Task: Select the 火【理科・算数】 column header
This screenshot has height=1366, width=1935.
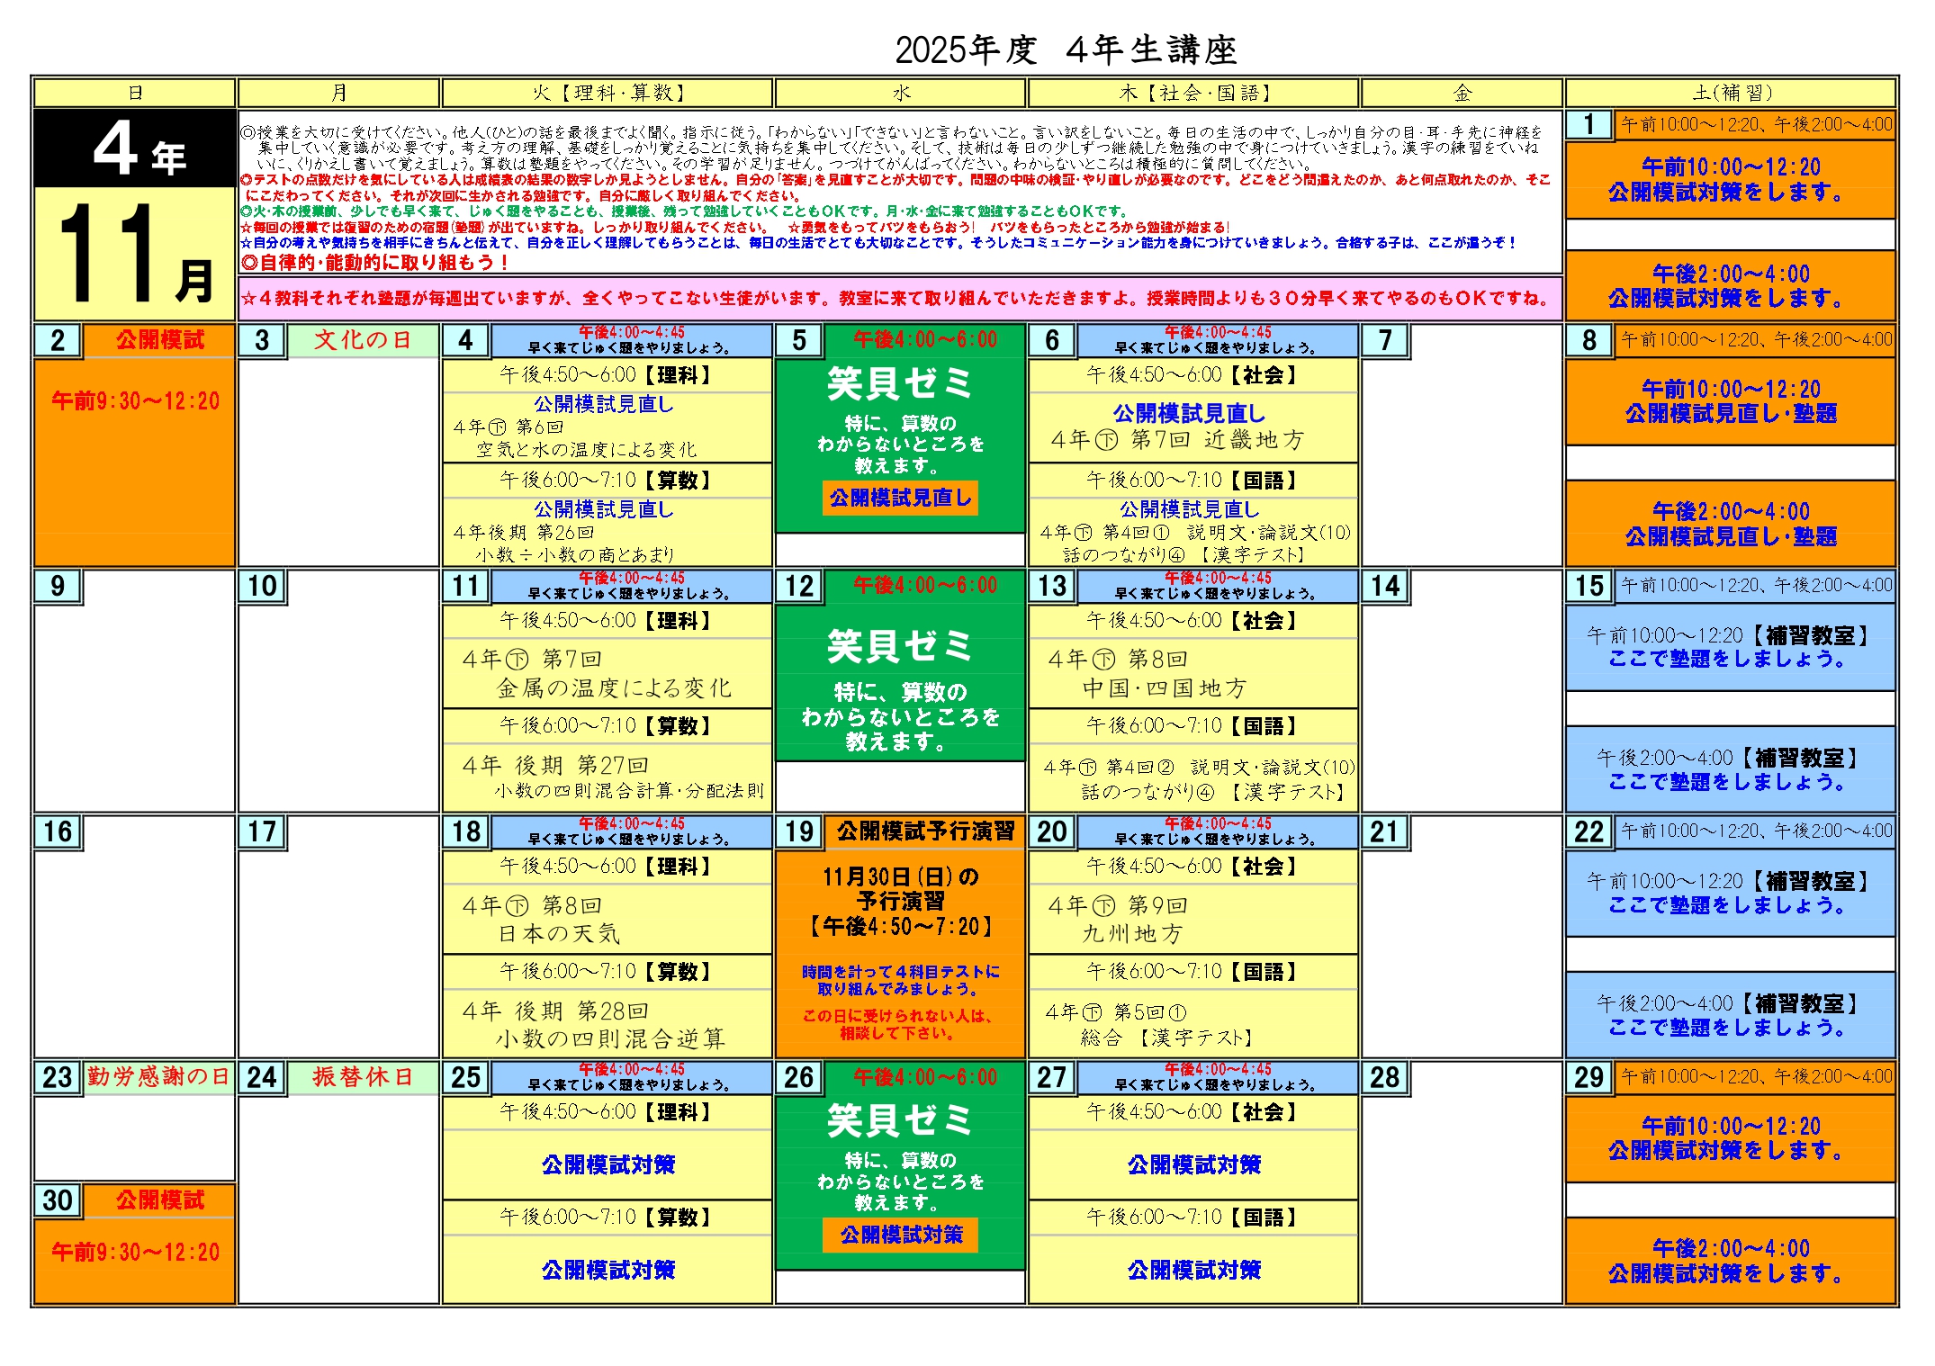Action: [607, 93]
